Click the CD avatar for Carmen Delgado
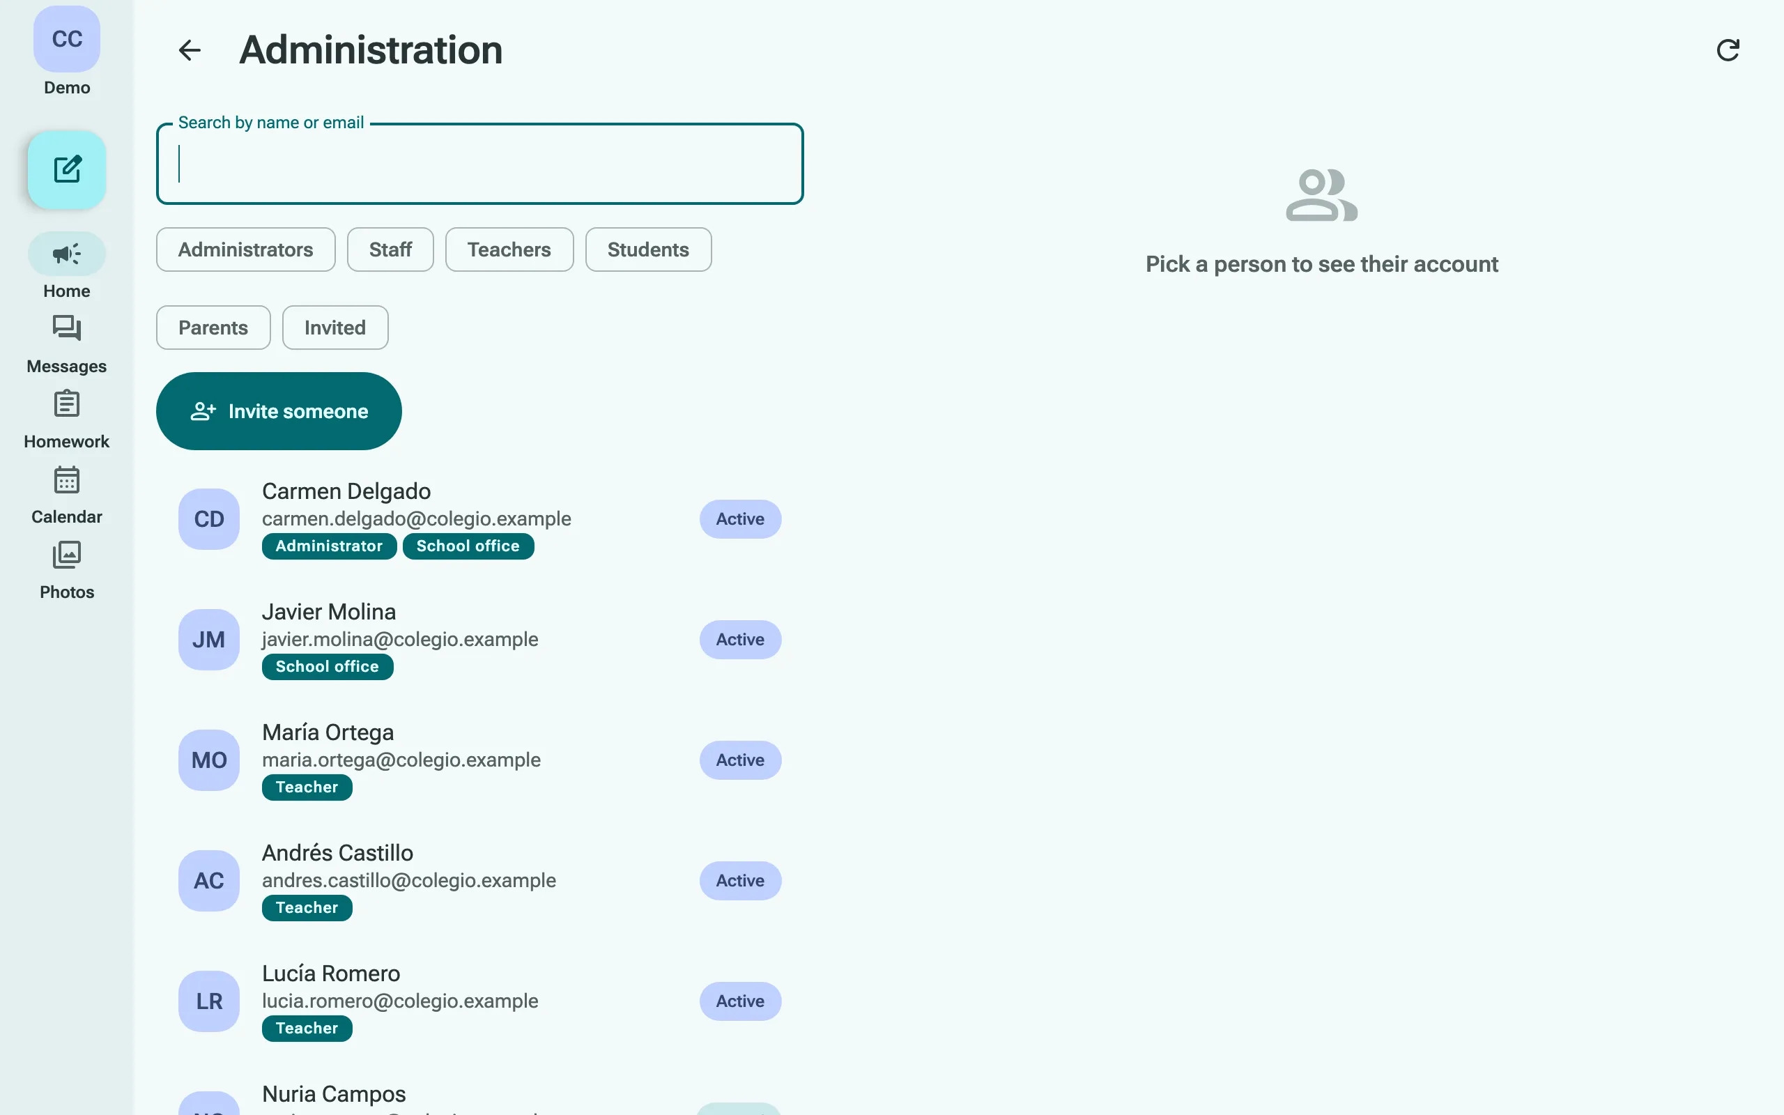Screen dimensions: 1784x1115 pos(209,519)
